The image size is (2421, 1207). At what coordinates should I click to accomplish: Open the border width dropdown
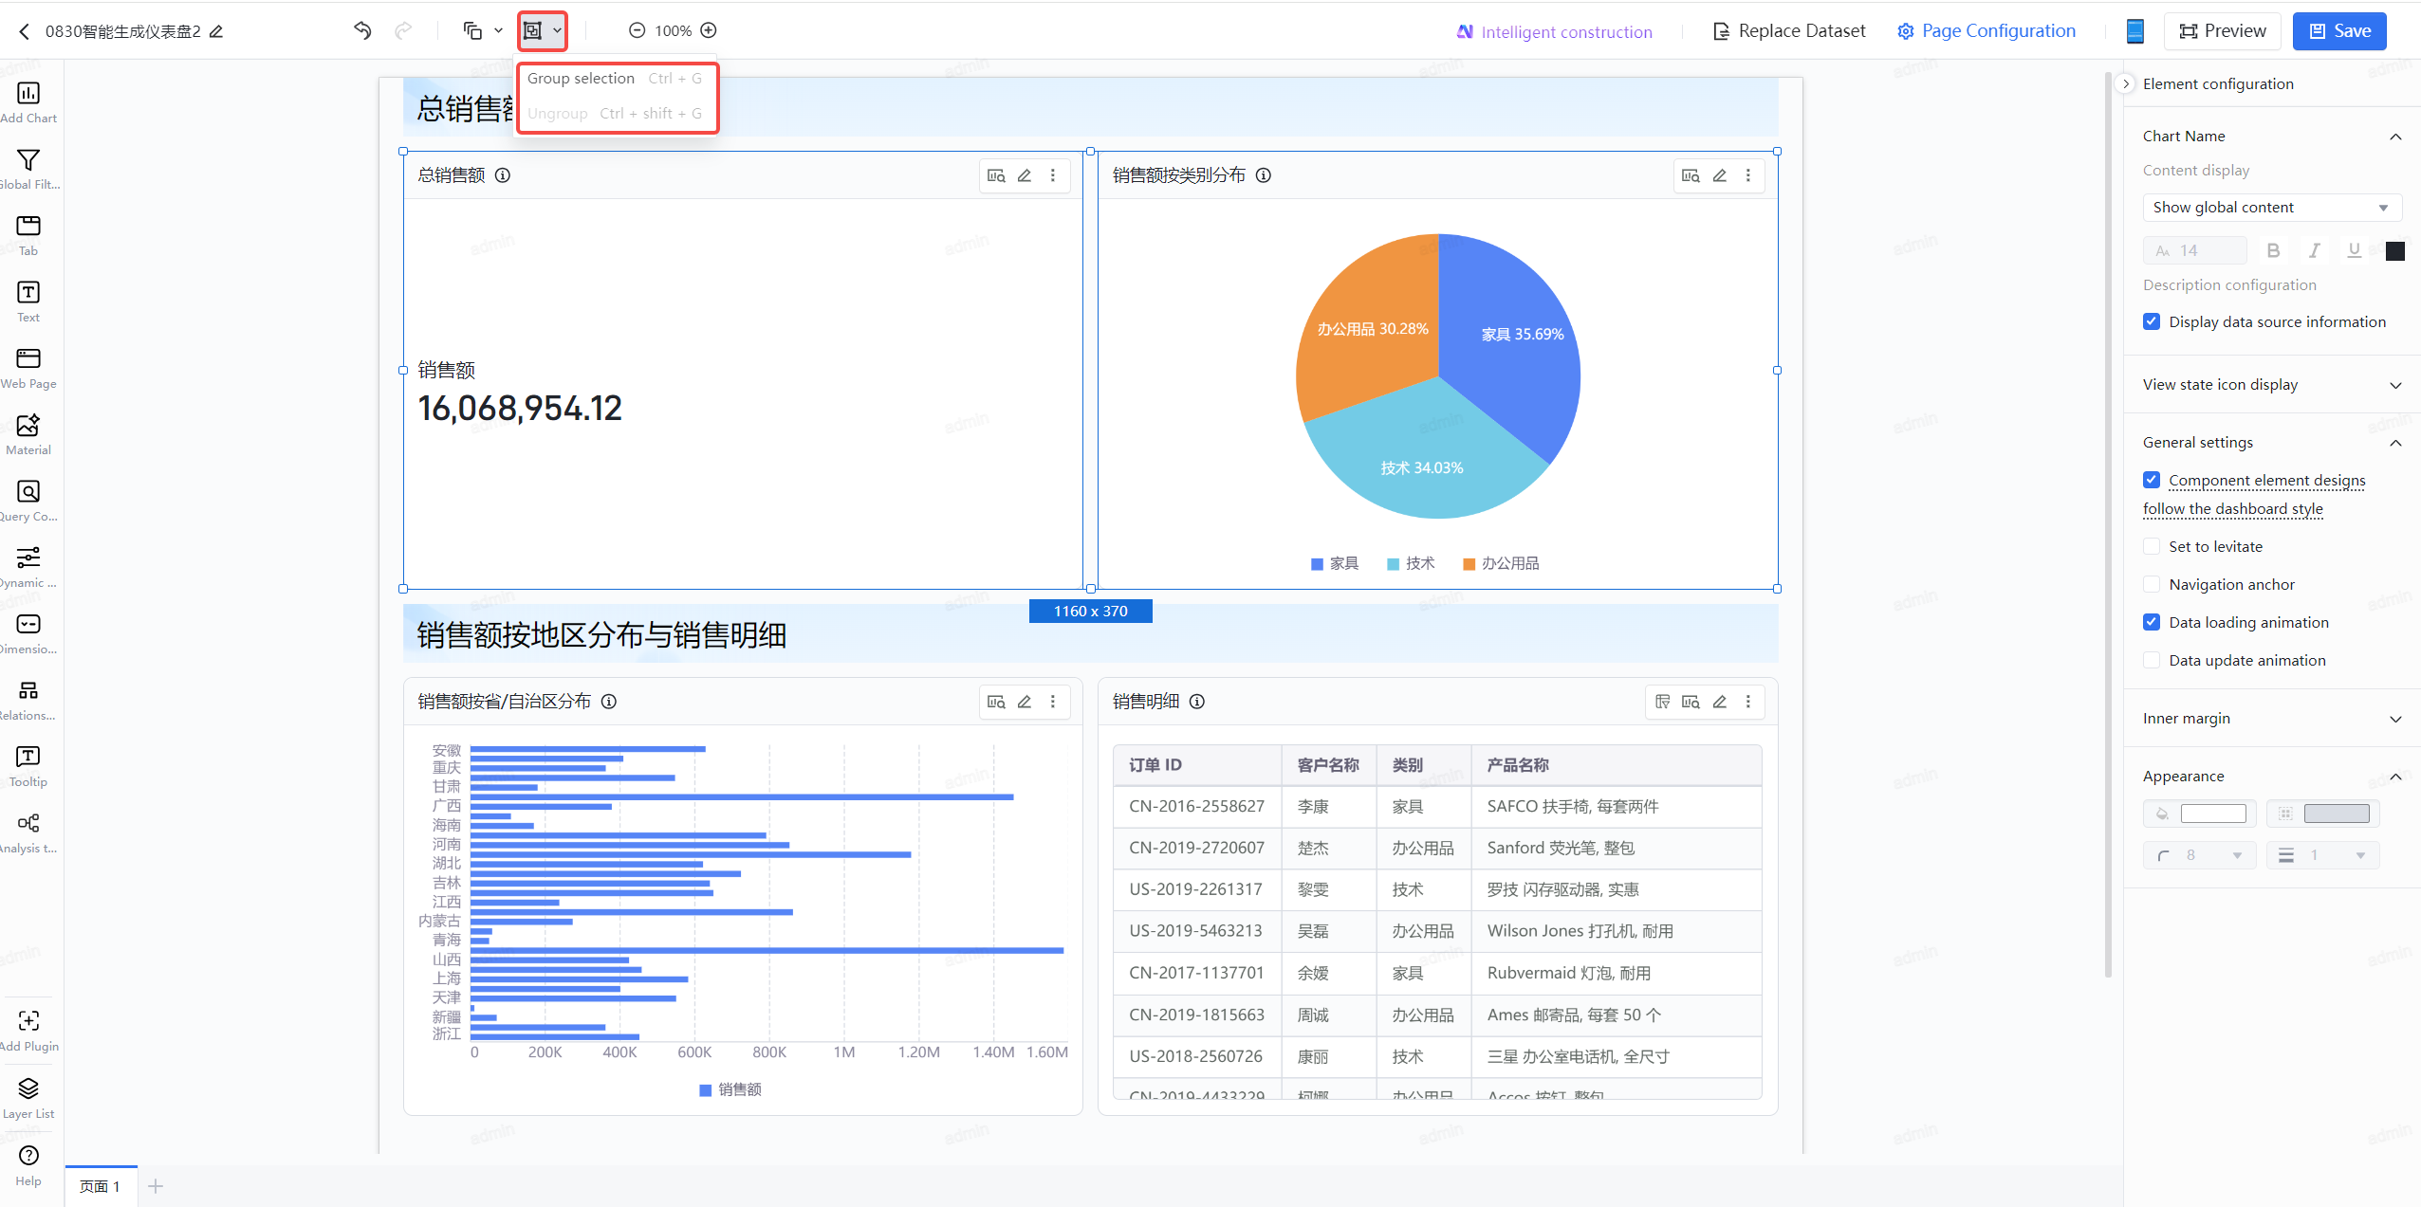(x=2323, y=855)
